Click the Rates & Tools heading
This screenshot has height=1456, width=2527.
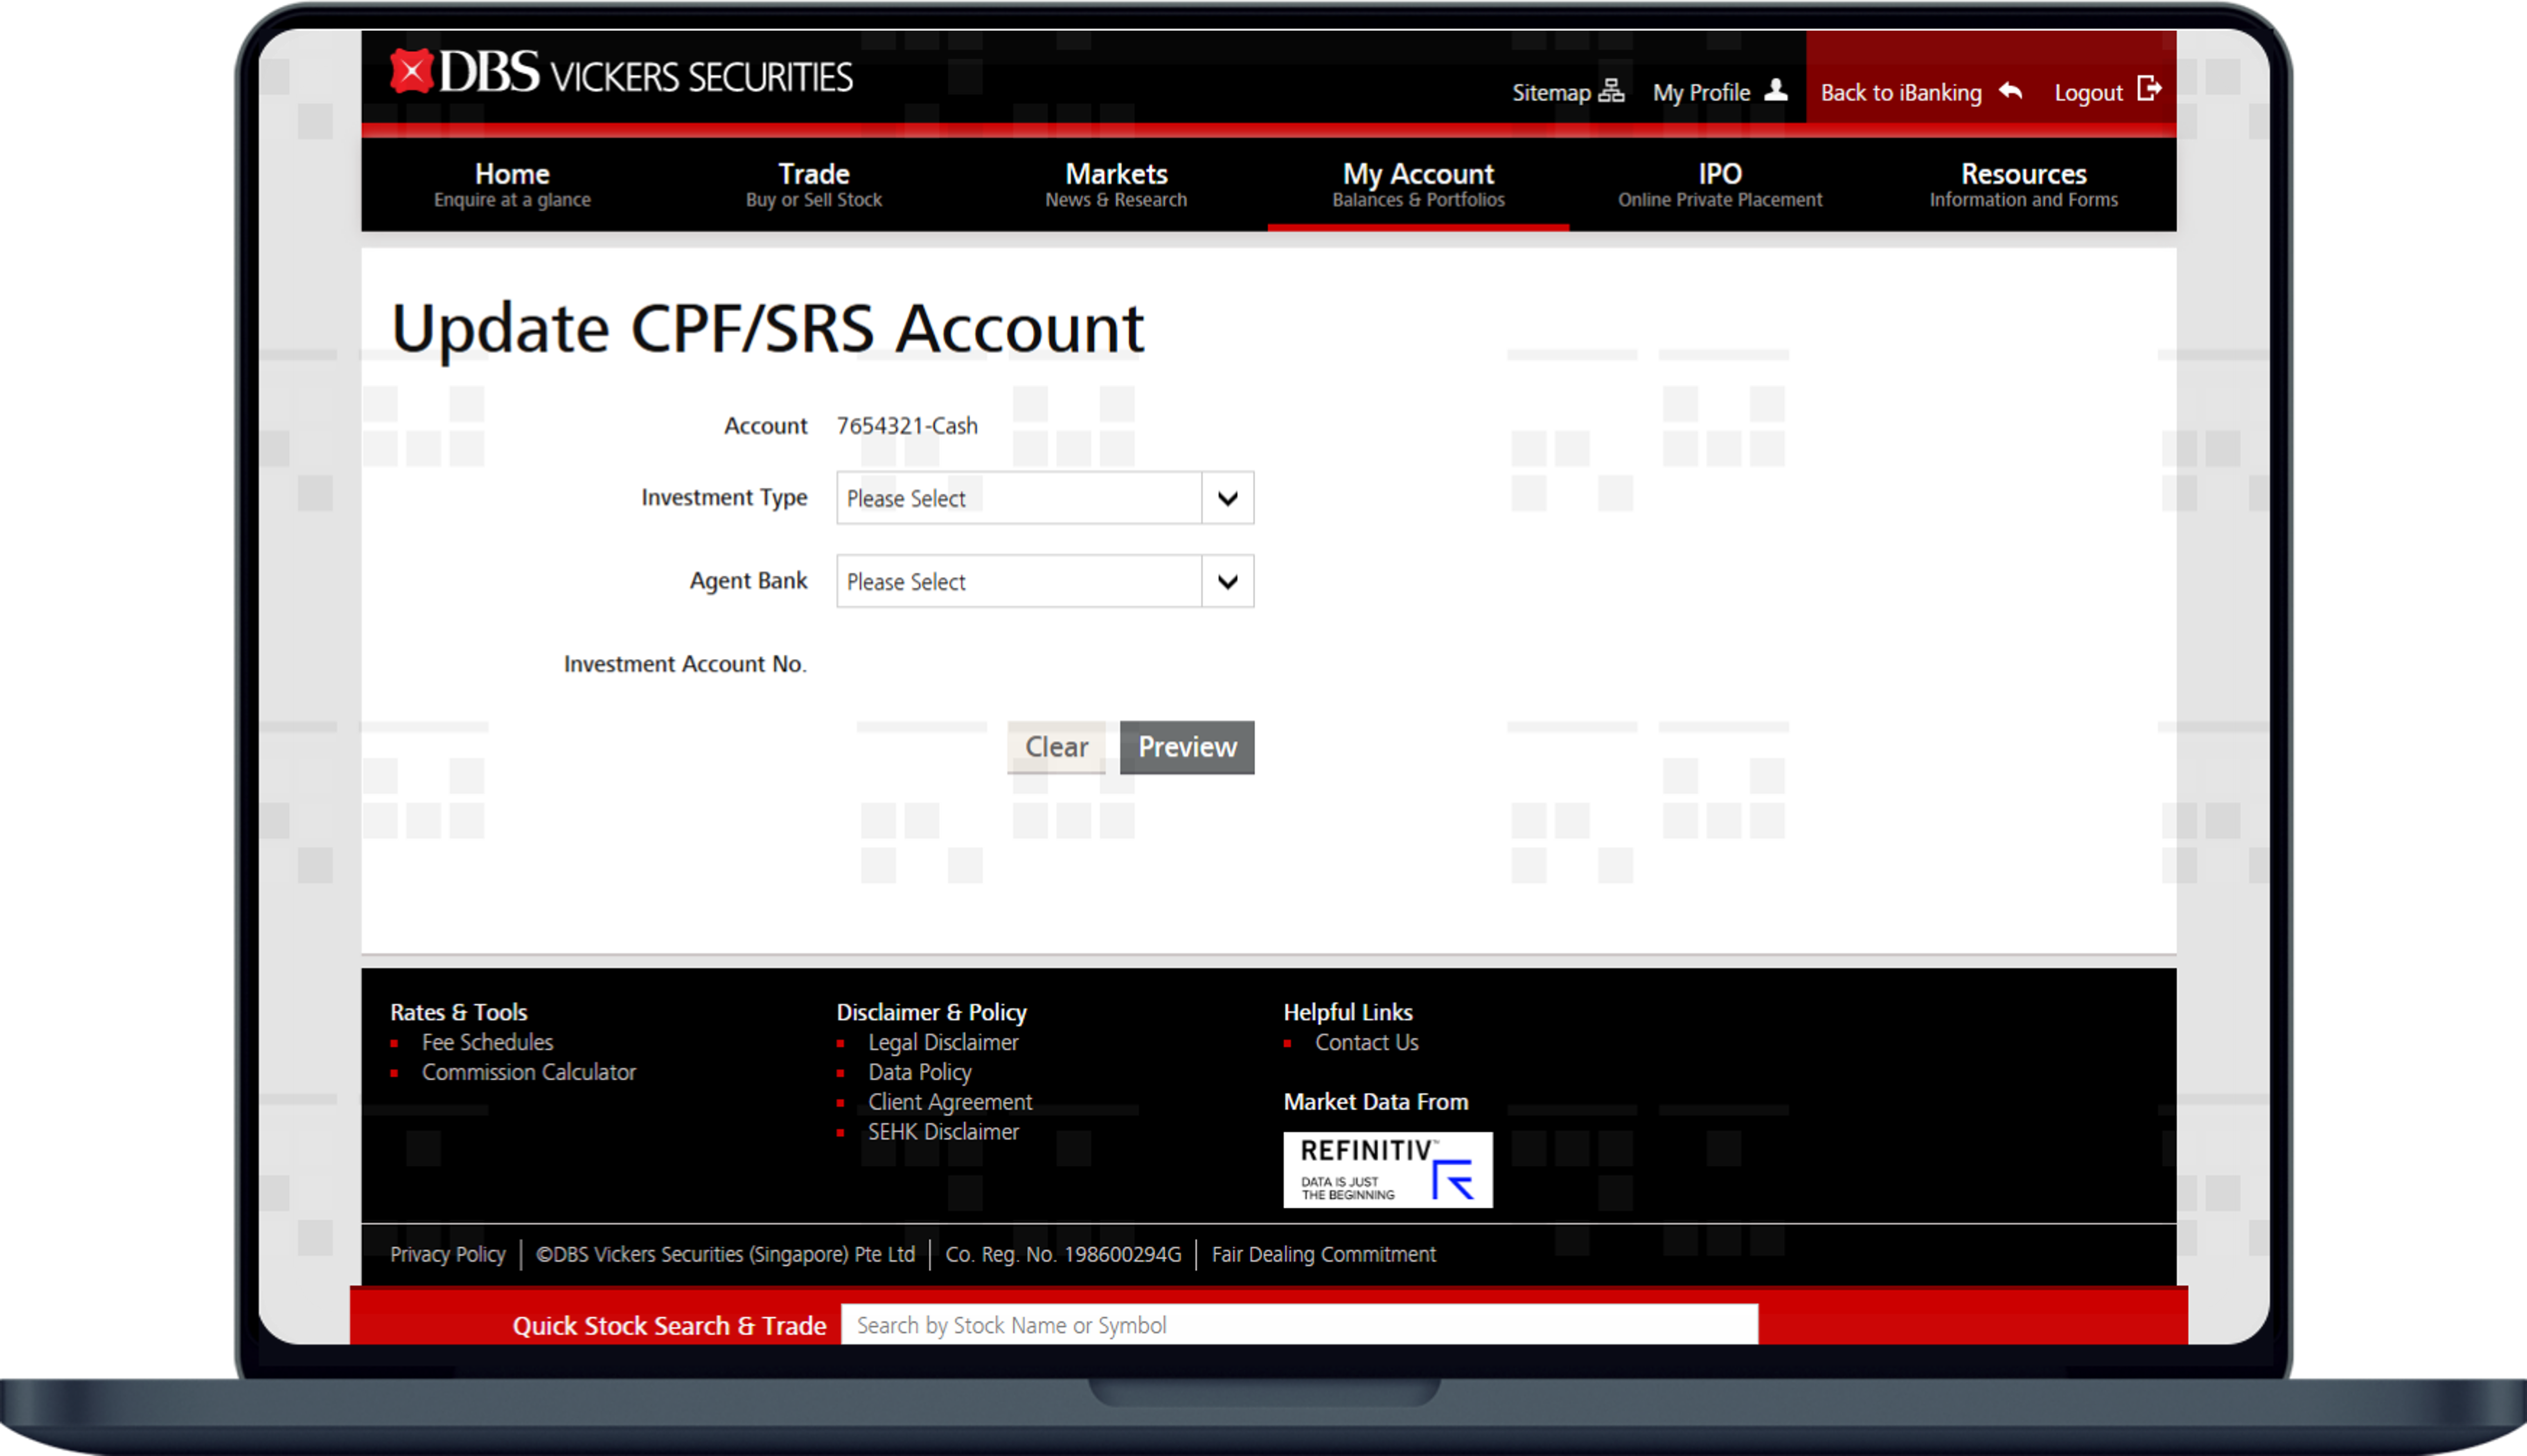(458, 1012)
